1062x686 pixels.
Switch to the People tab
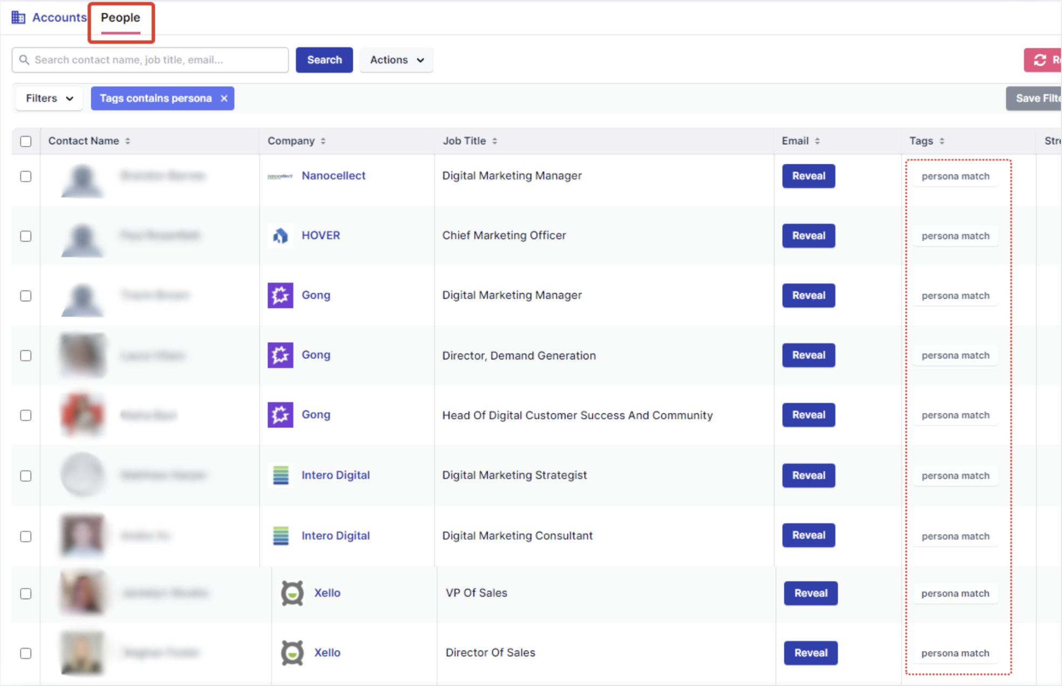[x=120, y=18]
